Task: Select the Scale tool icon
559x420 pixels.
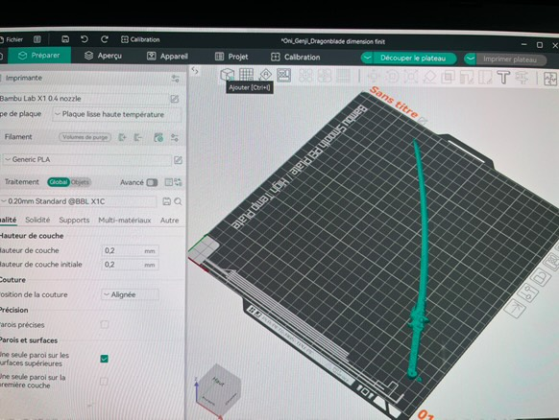Action: [411, 77]
